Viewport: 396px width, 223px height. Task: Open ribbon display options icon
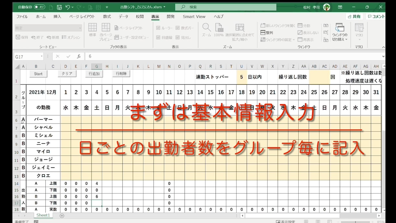click(x=340, y=7)
